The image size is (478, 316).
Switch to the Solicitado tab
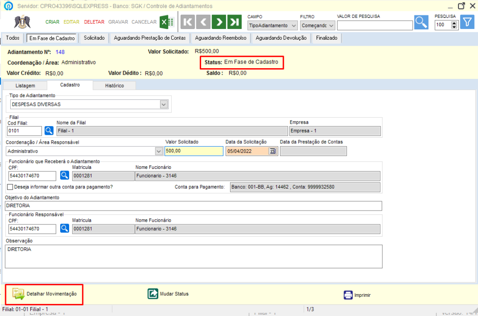tap(94, 38)
